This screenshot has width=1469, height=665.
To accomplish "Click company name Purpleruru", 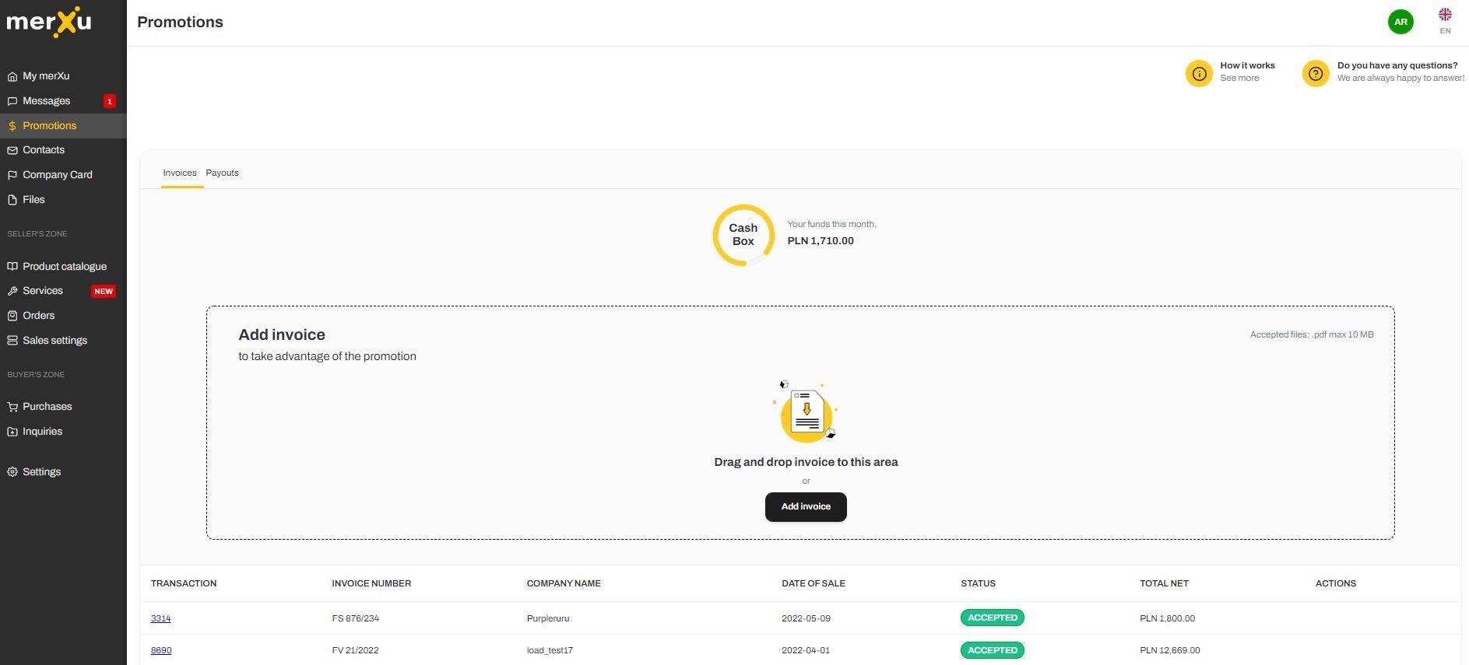I will [548, 618].
